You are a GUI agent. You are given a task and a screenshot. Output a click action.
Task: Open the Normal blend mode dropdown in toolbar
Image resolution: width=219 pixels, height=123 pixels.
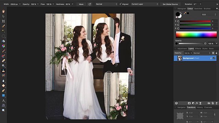106,4
